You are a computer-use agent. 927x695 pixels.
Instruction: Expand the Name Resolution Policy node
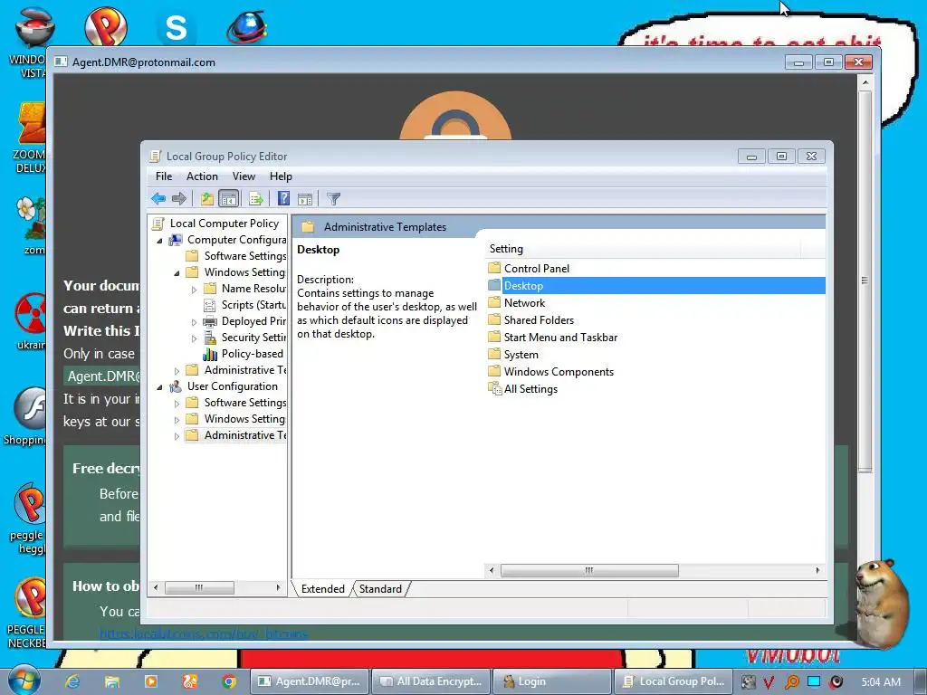coord(194,290)
